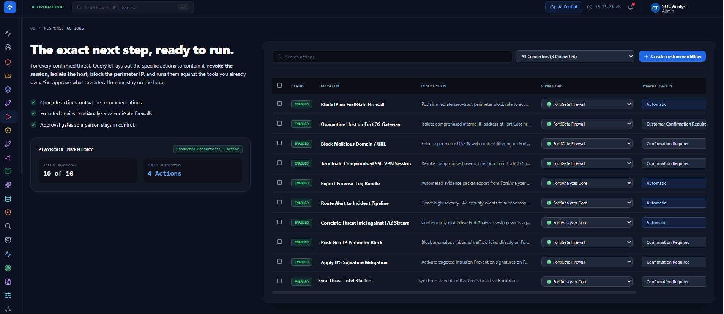
Task: Click the RESPONSE ACTIONS breadcrumb
Action: [64, 28]
